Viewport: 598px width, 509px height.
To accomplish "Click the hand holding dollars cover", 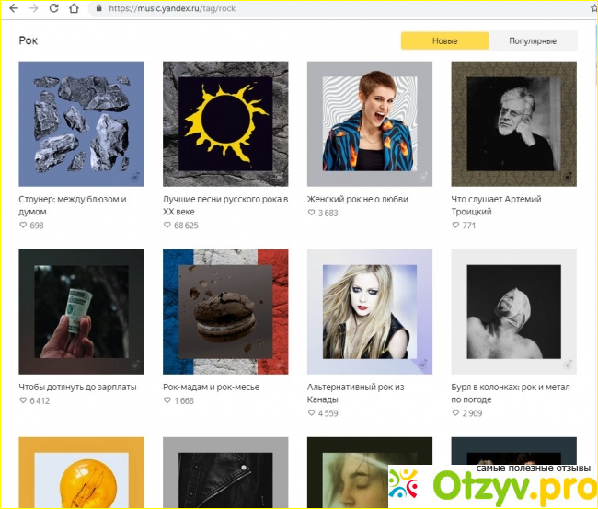I will tap(81, 312).
